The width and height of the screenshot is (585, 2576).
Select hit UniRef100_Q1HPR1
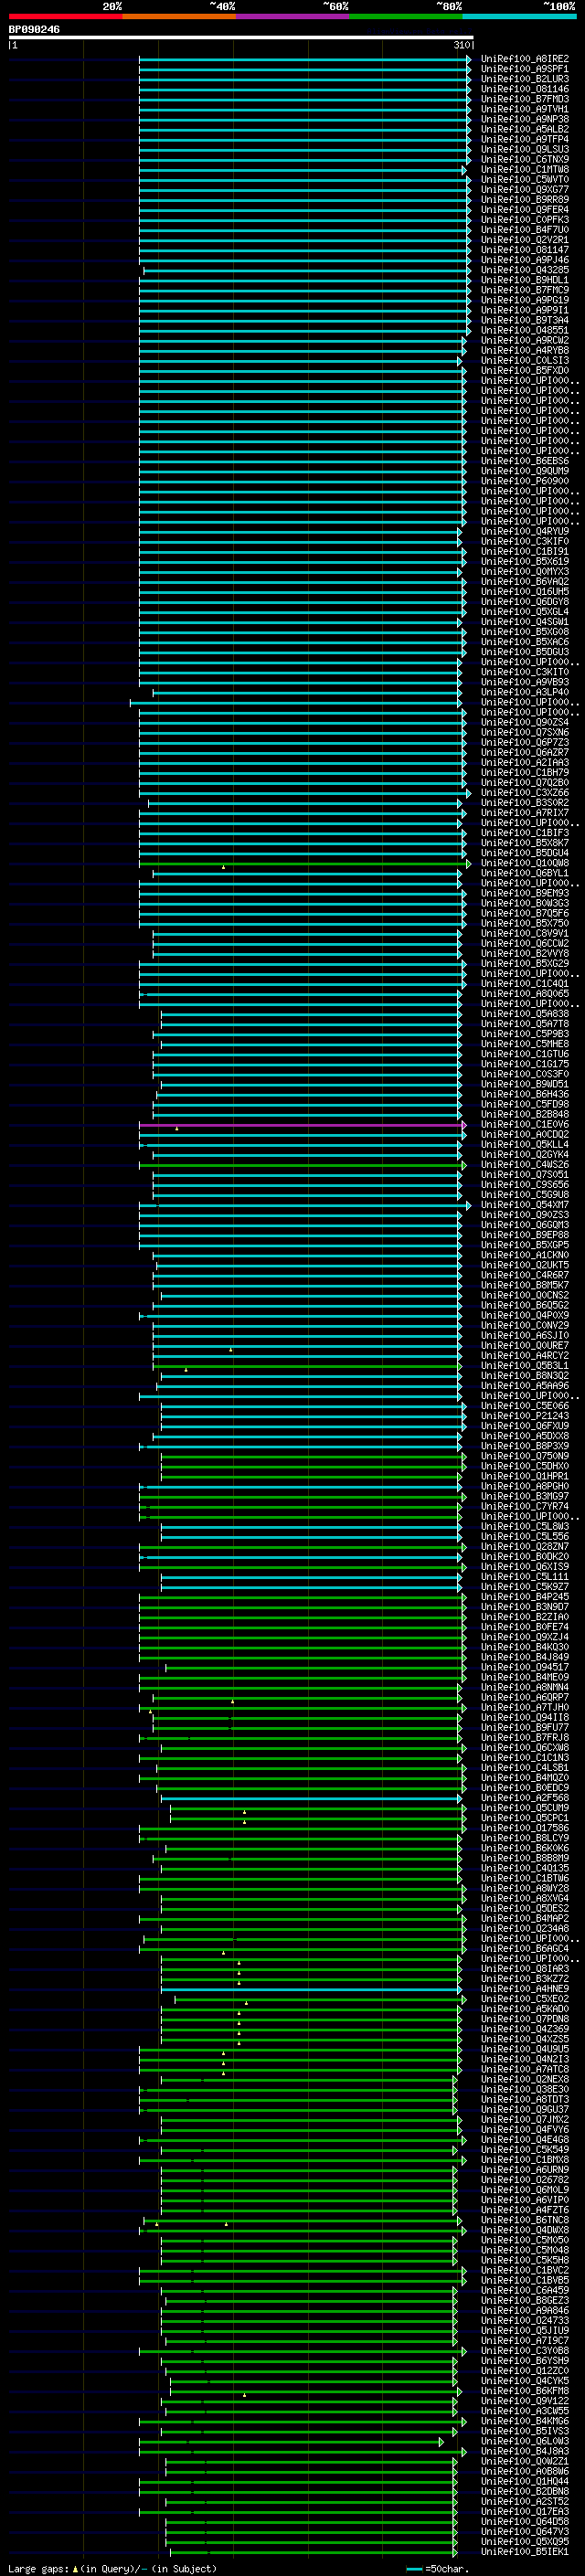click(525, 1477)
